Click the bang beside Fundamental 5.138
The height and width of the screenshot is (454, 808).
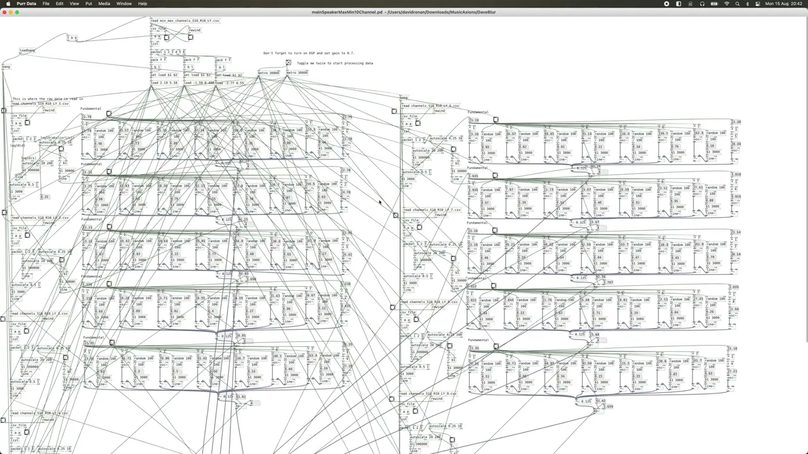point(109,284)
